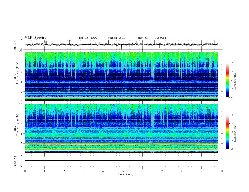Screen dimensions: 249x192
Task: Click the log(PSD) label beside ch.2 colorbar
Action: click(x=235, y=134)
